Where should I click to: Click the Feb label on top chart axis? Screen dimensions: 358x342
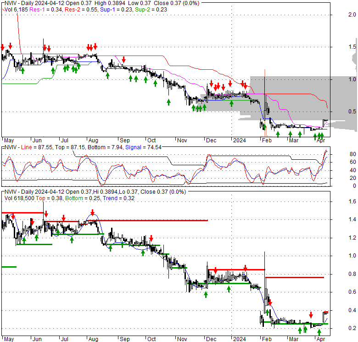coord(267,140)
